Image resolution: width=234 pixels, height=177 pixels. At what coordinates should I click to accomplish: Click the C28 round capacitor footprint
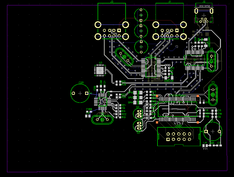[80, 93]
